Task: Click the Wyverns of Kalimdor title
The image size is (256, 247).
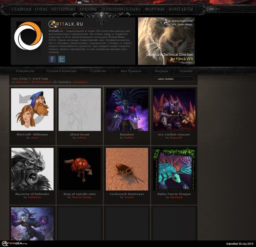Action: coord(32,194)
